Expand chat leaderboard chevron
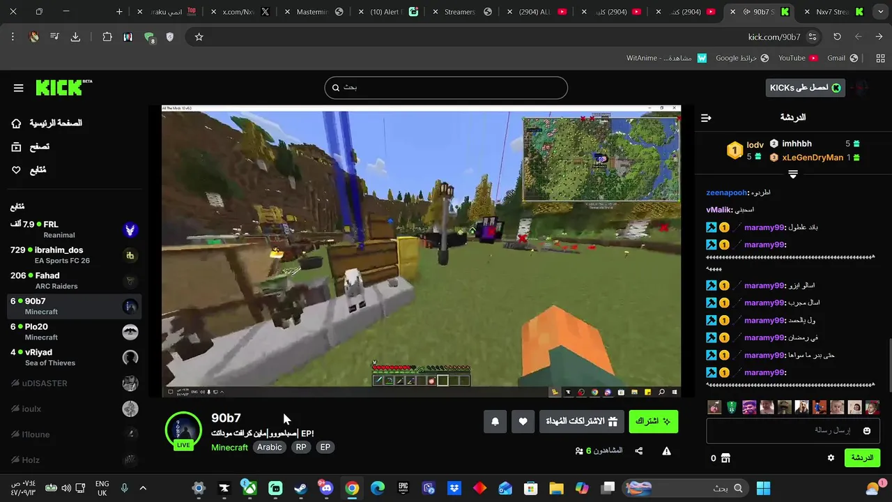 point(793,174)
